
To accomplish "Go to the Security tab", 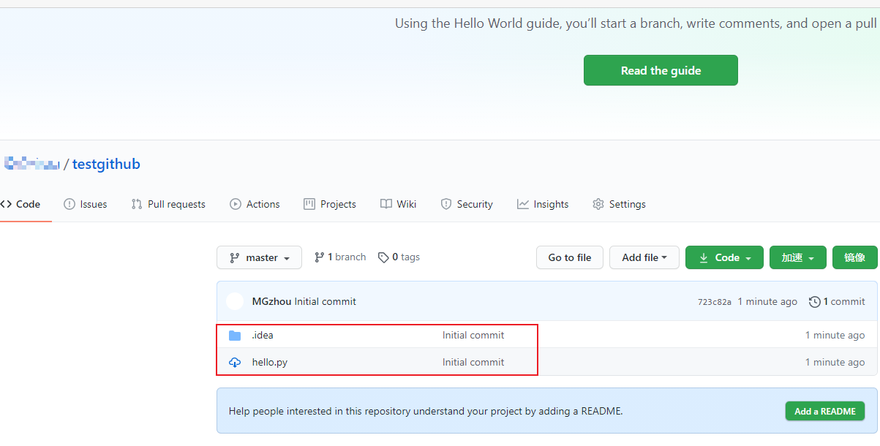I will [467, 204].
